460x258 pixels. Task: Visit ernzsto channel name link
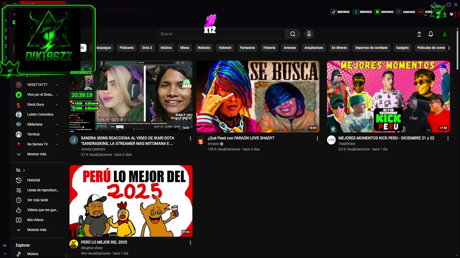pos(213,144)
